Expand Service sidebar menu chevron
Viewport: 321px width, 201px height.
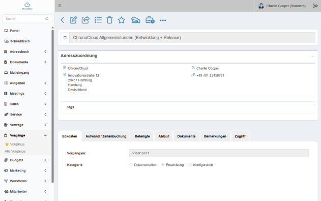click(45, 114)
